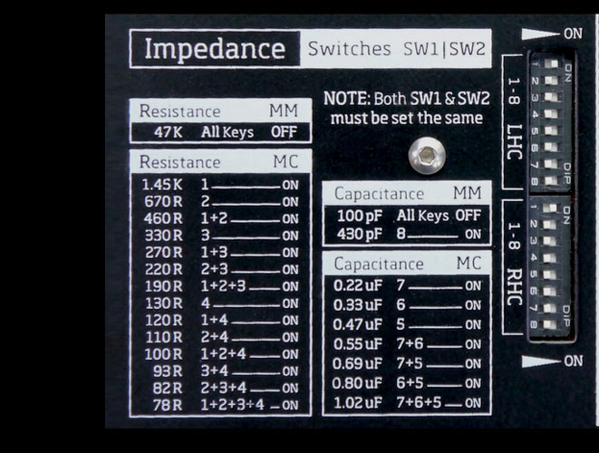Select the Resistance MC table header
This screenshot has height=453, width=599.
tap(220, 162)
